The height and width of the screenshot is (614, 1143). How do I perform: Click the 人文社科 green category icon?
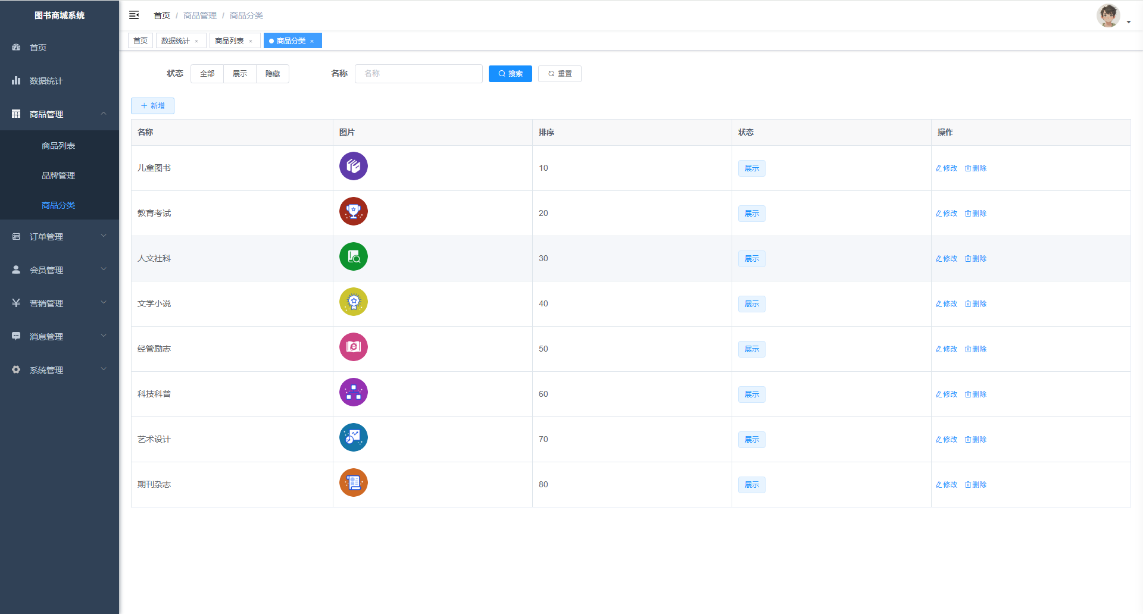[353, 256]
